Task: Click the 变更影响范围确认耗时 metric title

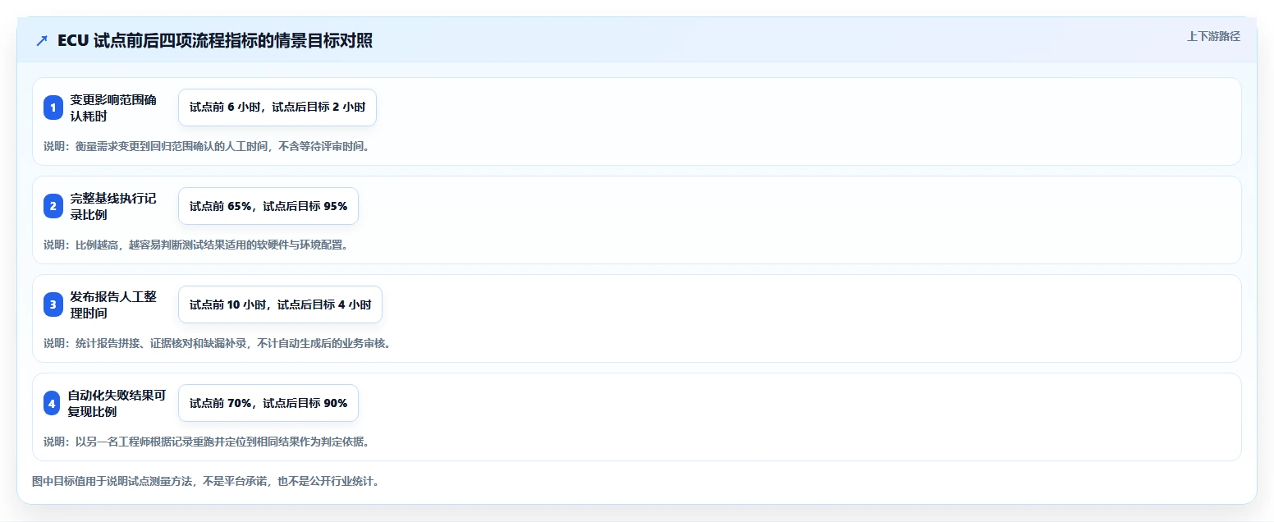Action: (113, 108)
